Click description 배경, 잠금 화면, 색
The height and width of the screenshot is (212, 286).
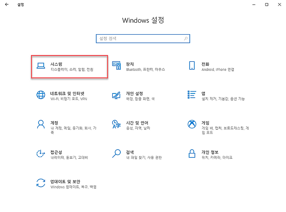tap(140, 99)
